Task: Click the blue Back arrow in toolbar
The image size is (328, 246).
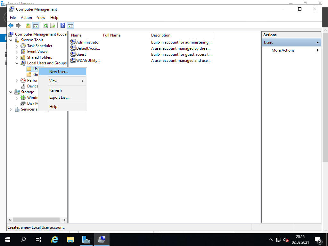Action: [x=11, y=26]
